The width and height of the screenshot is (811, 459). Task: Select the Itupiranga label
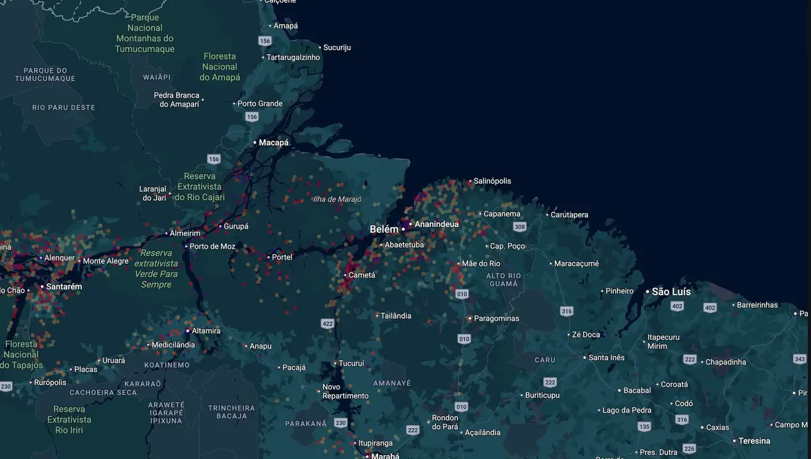click(375, 444)
